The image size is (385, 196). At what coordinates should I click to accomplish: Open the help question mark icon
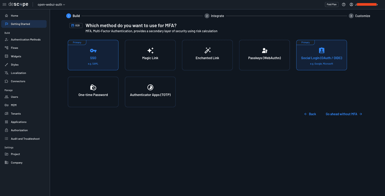pyautogui.click(x=344, y=5)
